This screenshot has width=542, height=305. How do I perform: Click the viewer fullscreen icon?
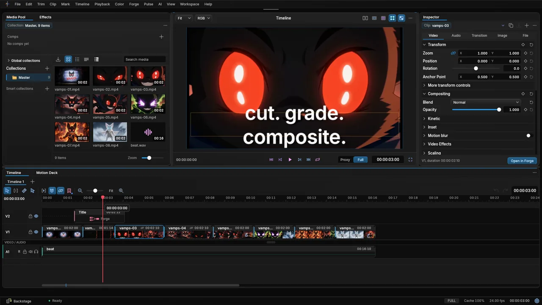(410, 160)
